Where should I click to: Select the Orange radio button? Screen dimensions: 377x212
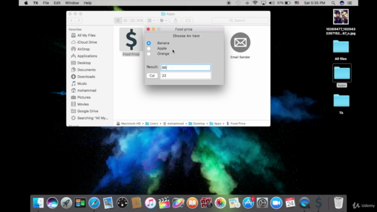tap(149, 54)
